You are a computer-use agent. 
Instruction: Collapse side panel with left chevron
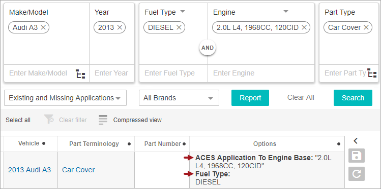pyautogui.click(x=356, y=141)
